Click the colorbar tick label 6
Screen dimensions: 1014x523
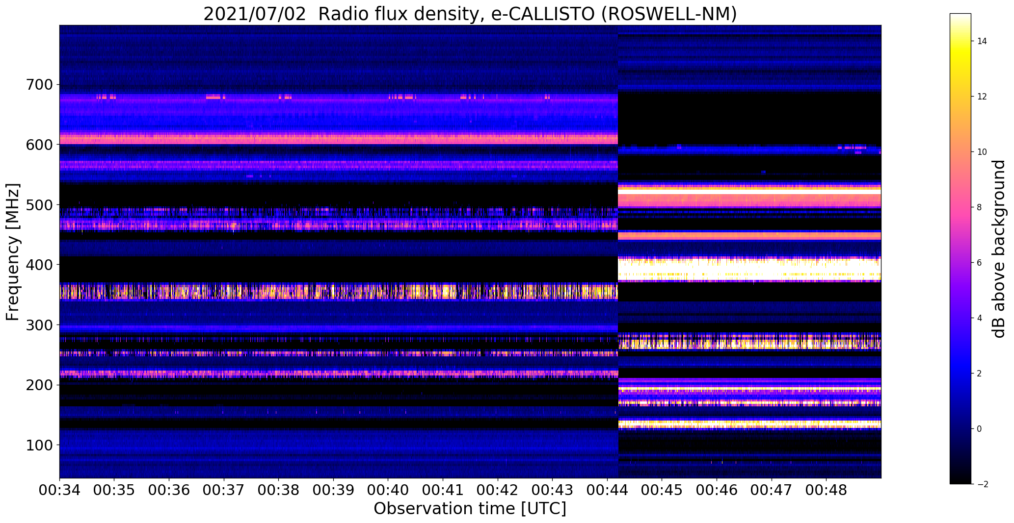point(980,263)
